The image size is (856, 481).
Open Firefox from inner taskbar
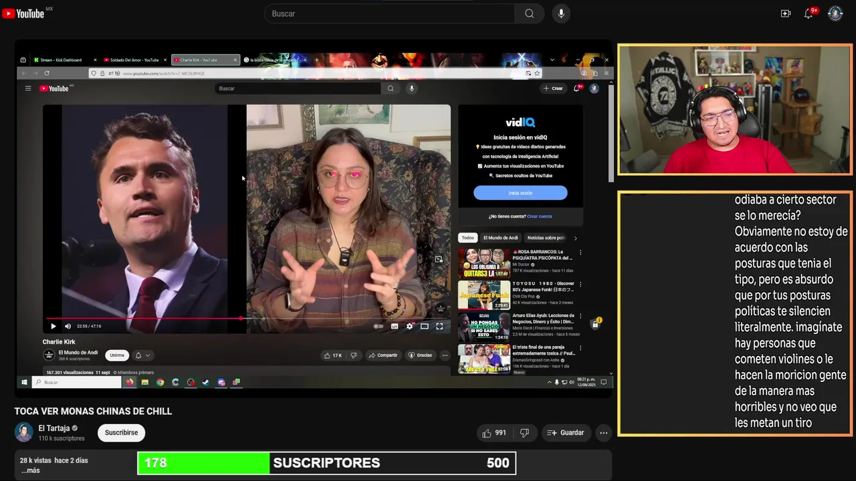[130, 382]
